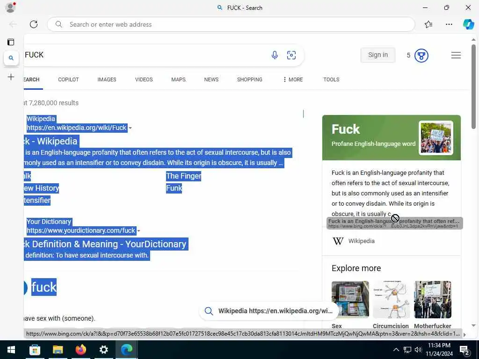Open File Explorer from taskbar

coord(58,350)
